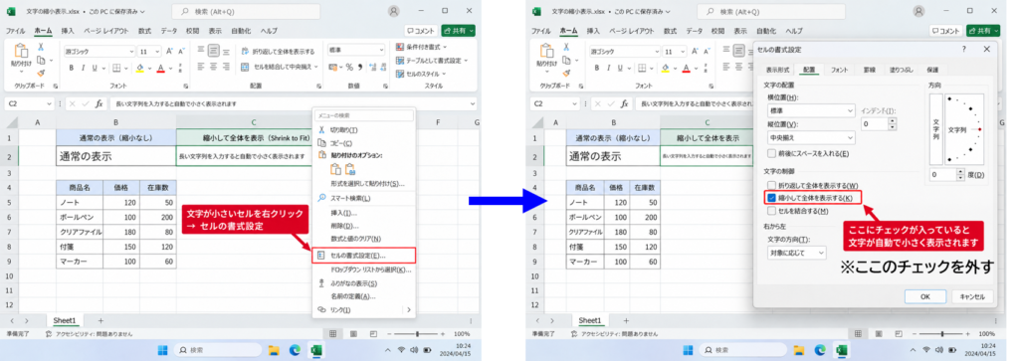Open データ ribbon tab in left window
Viewport: 1019px width, 361px height.
click(x=169, y=31)
